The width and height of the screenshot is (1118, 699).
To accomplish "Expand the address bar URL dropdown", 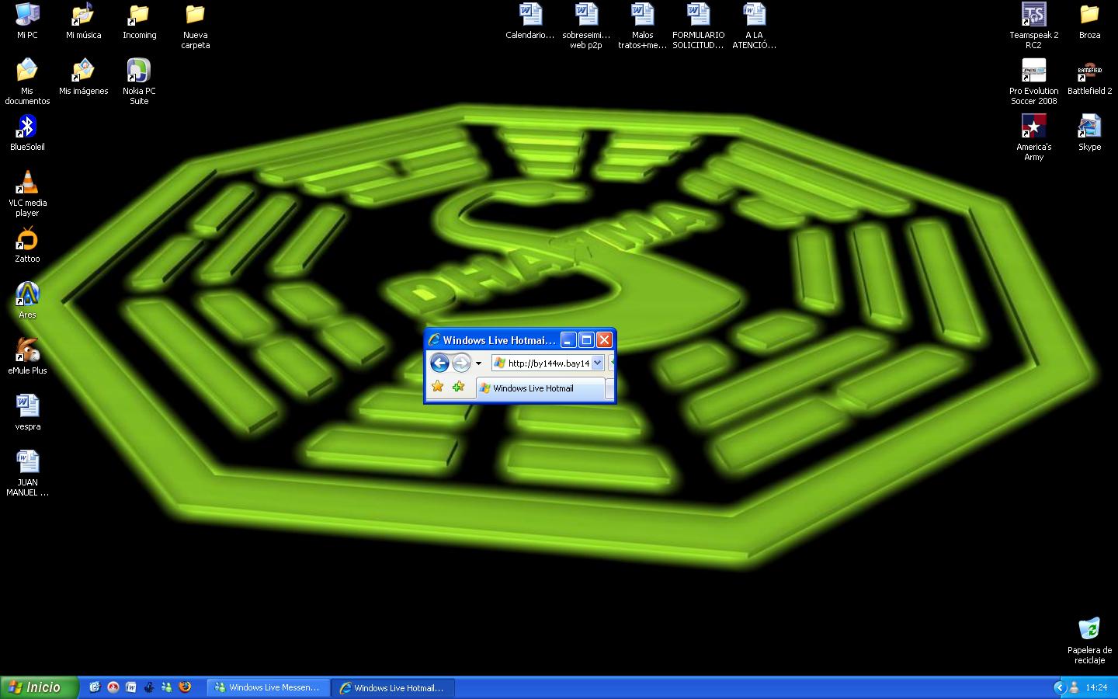I will [x=597, y=363].
